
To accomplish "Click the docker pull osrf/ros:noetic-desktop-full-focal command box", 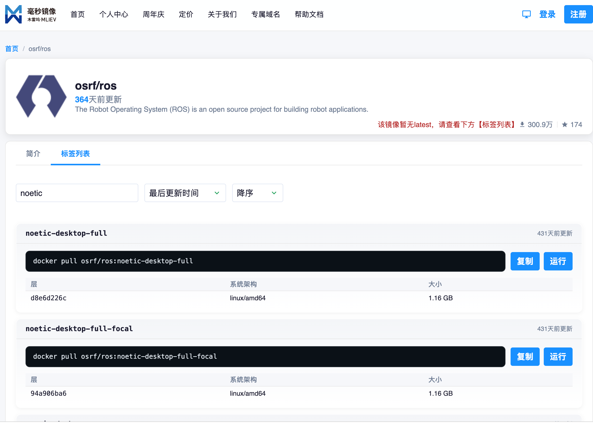I will tap(265, 357).
